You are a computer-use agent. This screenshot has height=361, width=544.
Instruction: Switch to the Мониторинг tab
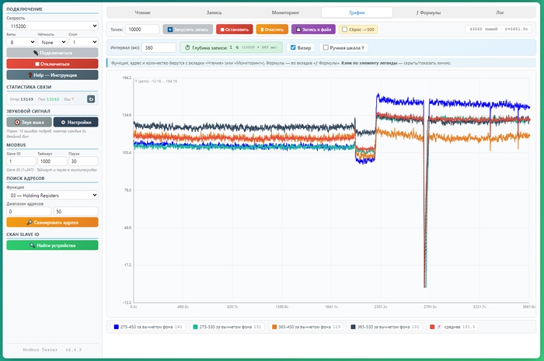click(x=285, y=12)
